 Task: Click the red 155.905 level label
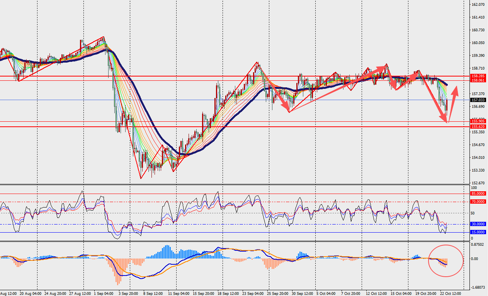click(x=478, y=121)
